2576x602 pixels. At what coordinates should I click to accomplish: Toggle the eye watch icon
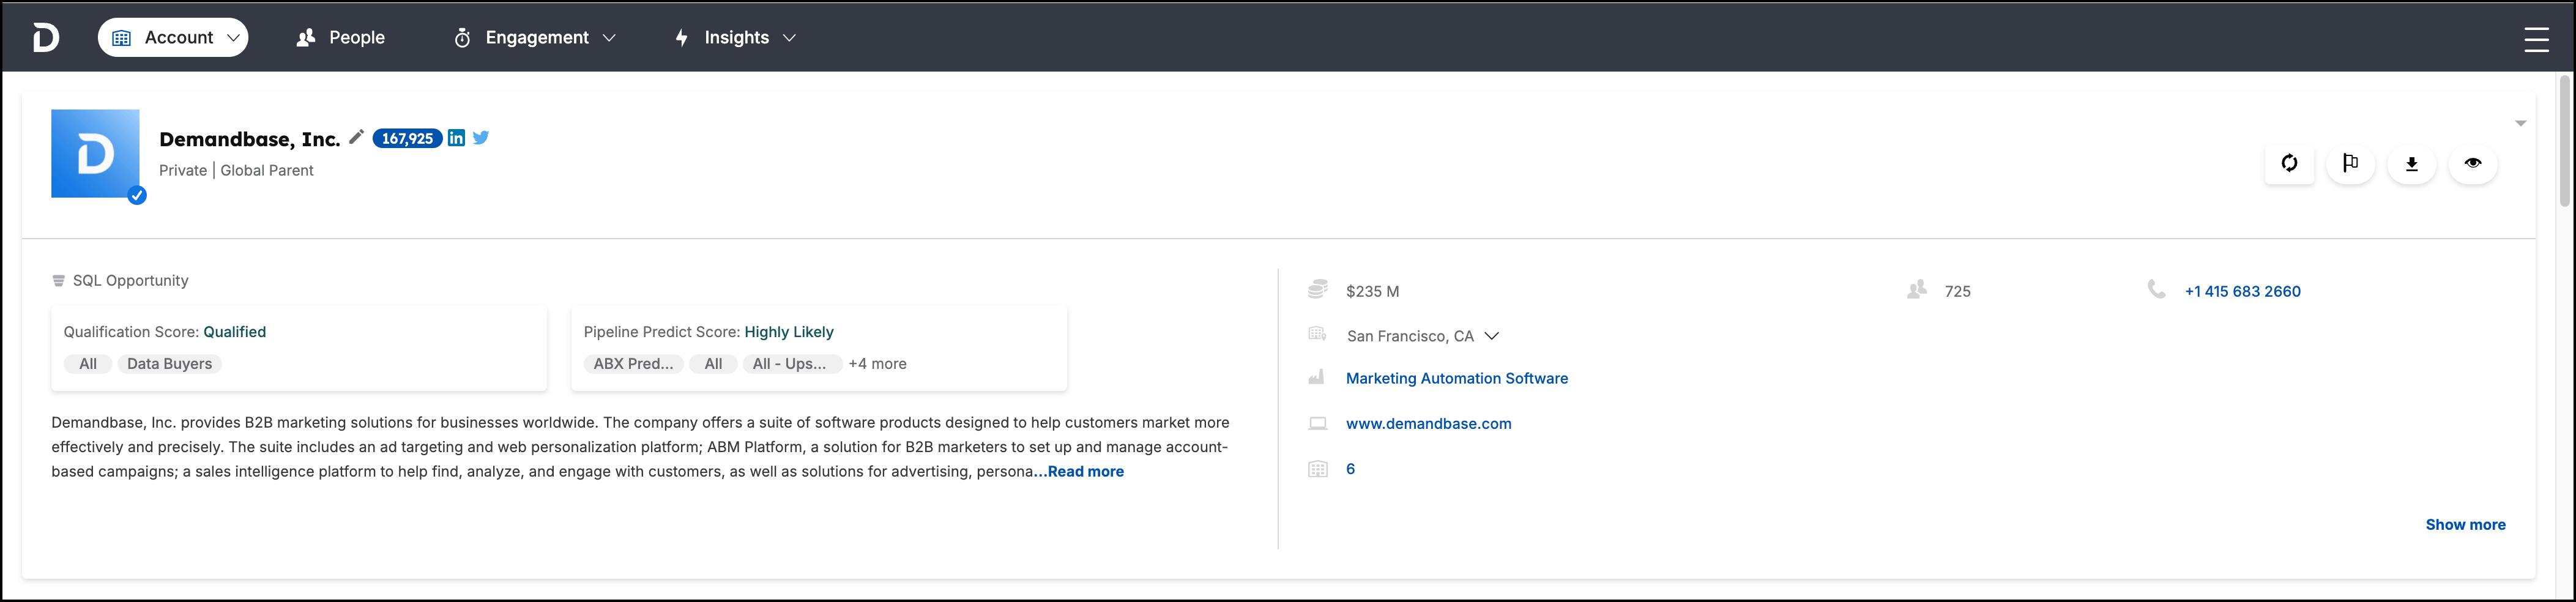[2472, 163]
